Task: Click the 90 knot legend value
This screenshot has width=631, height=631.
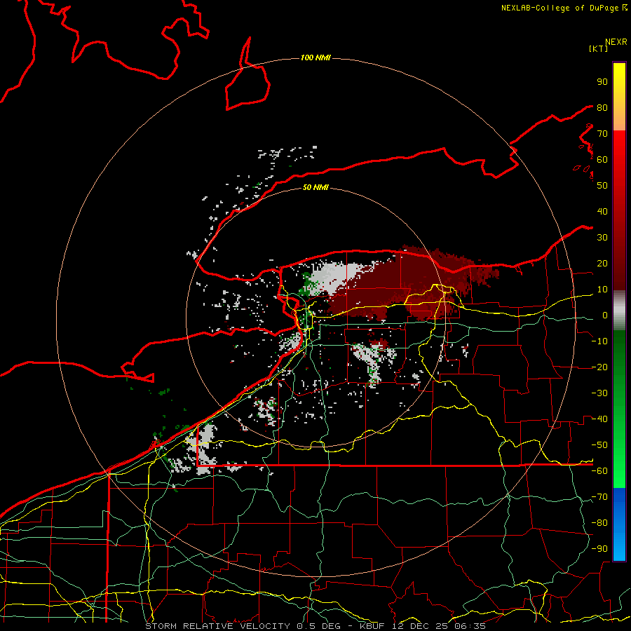Action: [602, 82]
